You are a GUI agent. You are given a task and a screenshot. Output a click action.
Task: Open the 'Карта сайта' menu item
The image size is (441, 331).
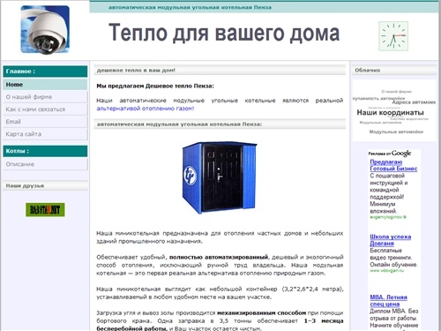point(45,134)
